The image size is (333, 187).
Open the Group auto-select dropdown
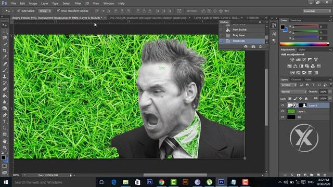click(45, 11)
